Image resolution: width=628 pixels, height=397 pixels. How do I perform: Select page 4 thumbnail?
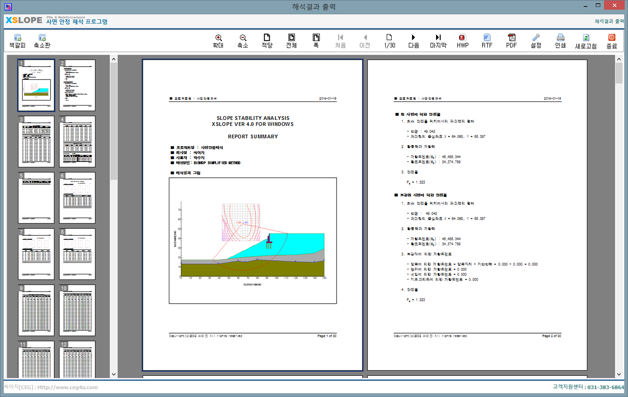click(77, 142)
